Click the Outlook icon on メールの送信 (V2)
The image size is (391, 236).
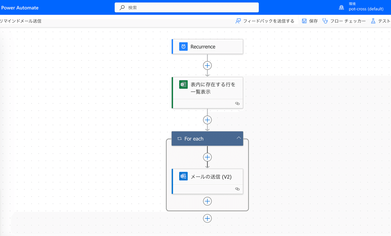(183, 176)
